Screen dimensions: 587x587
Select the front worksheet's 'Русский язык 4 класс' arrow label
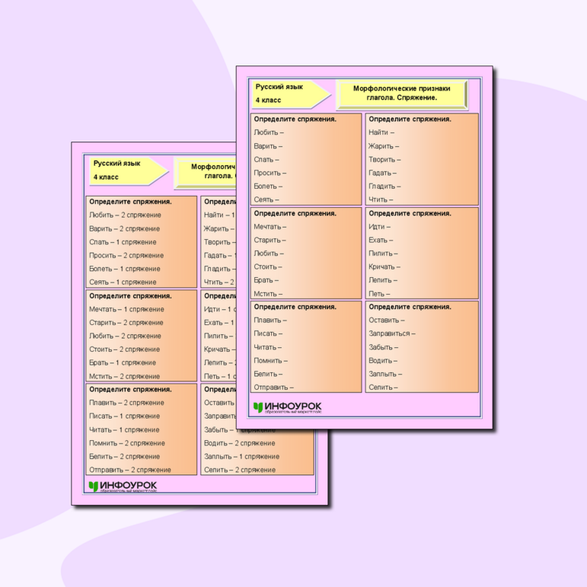coord(290,94)
